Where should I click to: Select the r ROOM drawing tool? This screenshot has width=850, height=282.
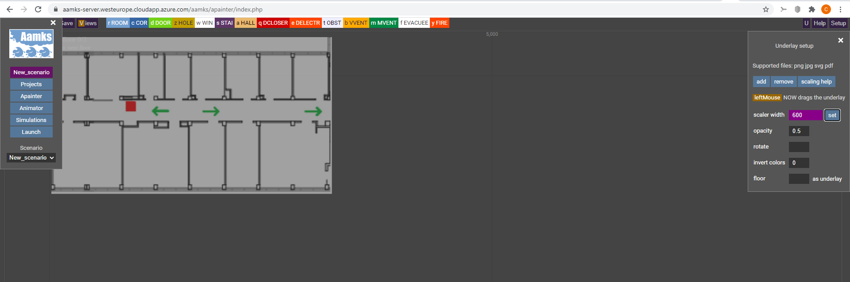118,23
